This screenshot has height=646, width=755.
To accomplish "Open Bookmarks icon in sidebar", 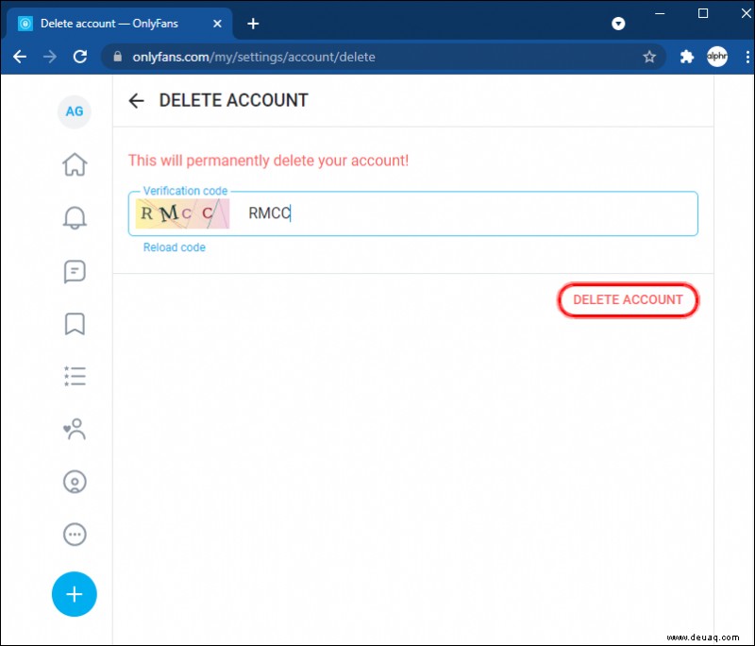I will 75,324.
